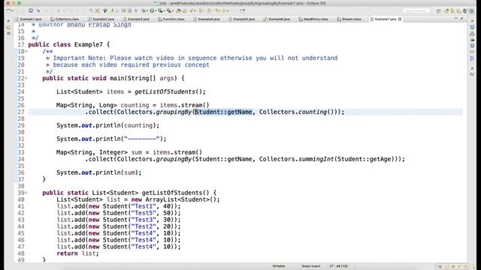The image size is (481, 270).
Task: Switch to the Collectors.class tab
Action: coord(65,19)
